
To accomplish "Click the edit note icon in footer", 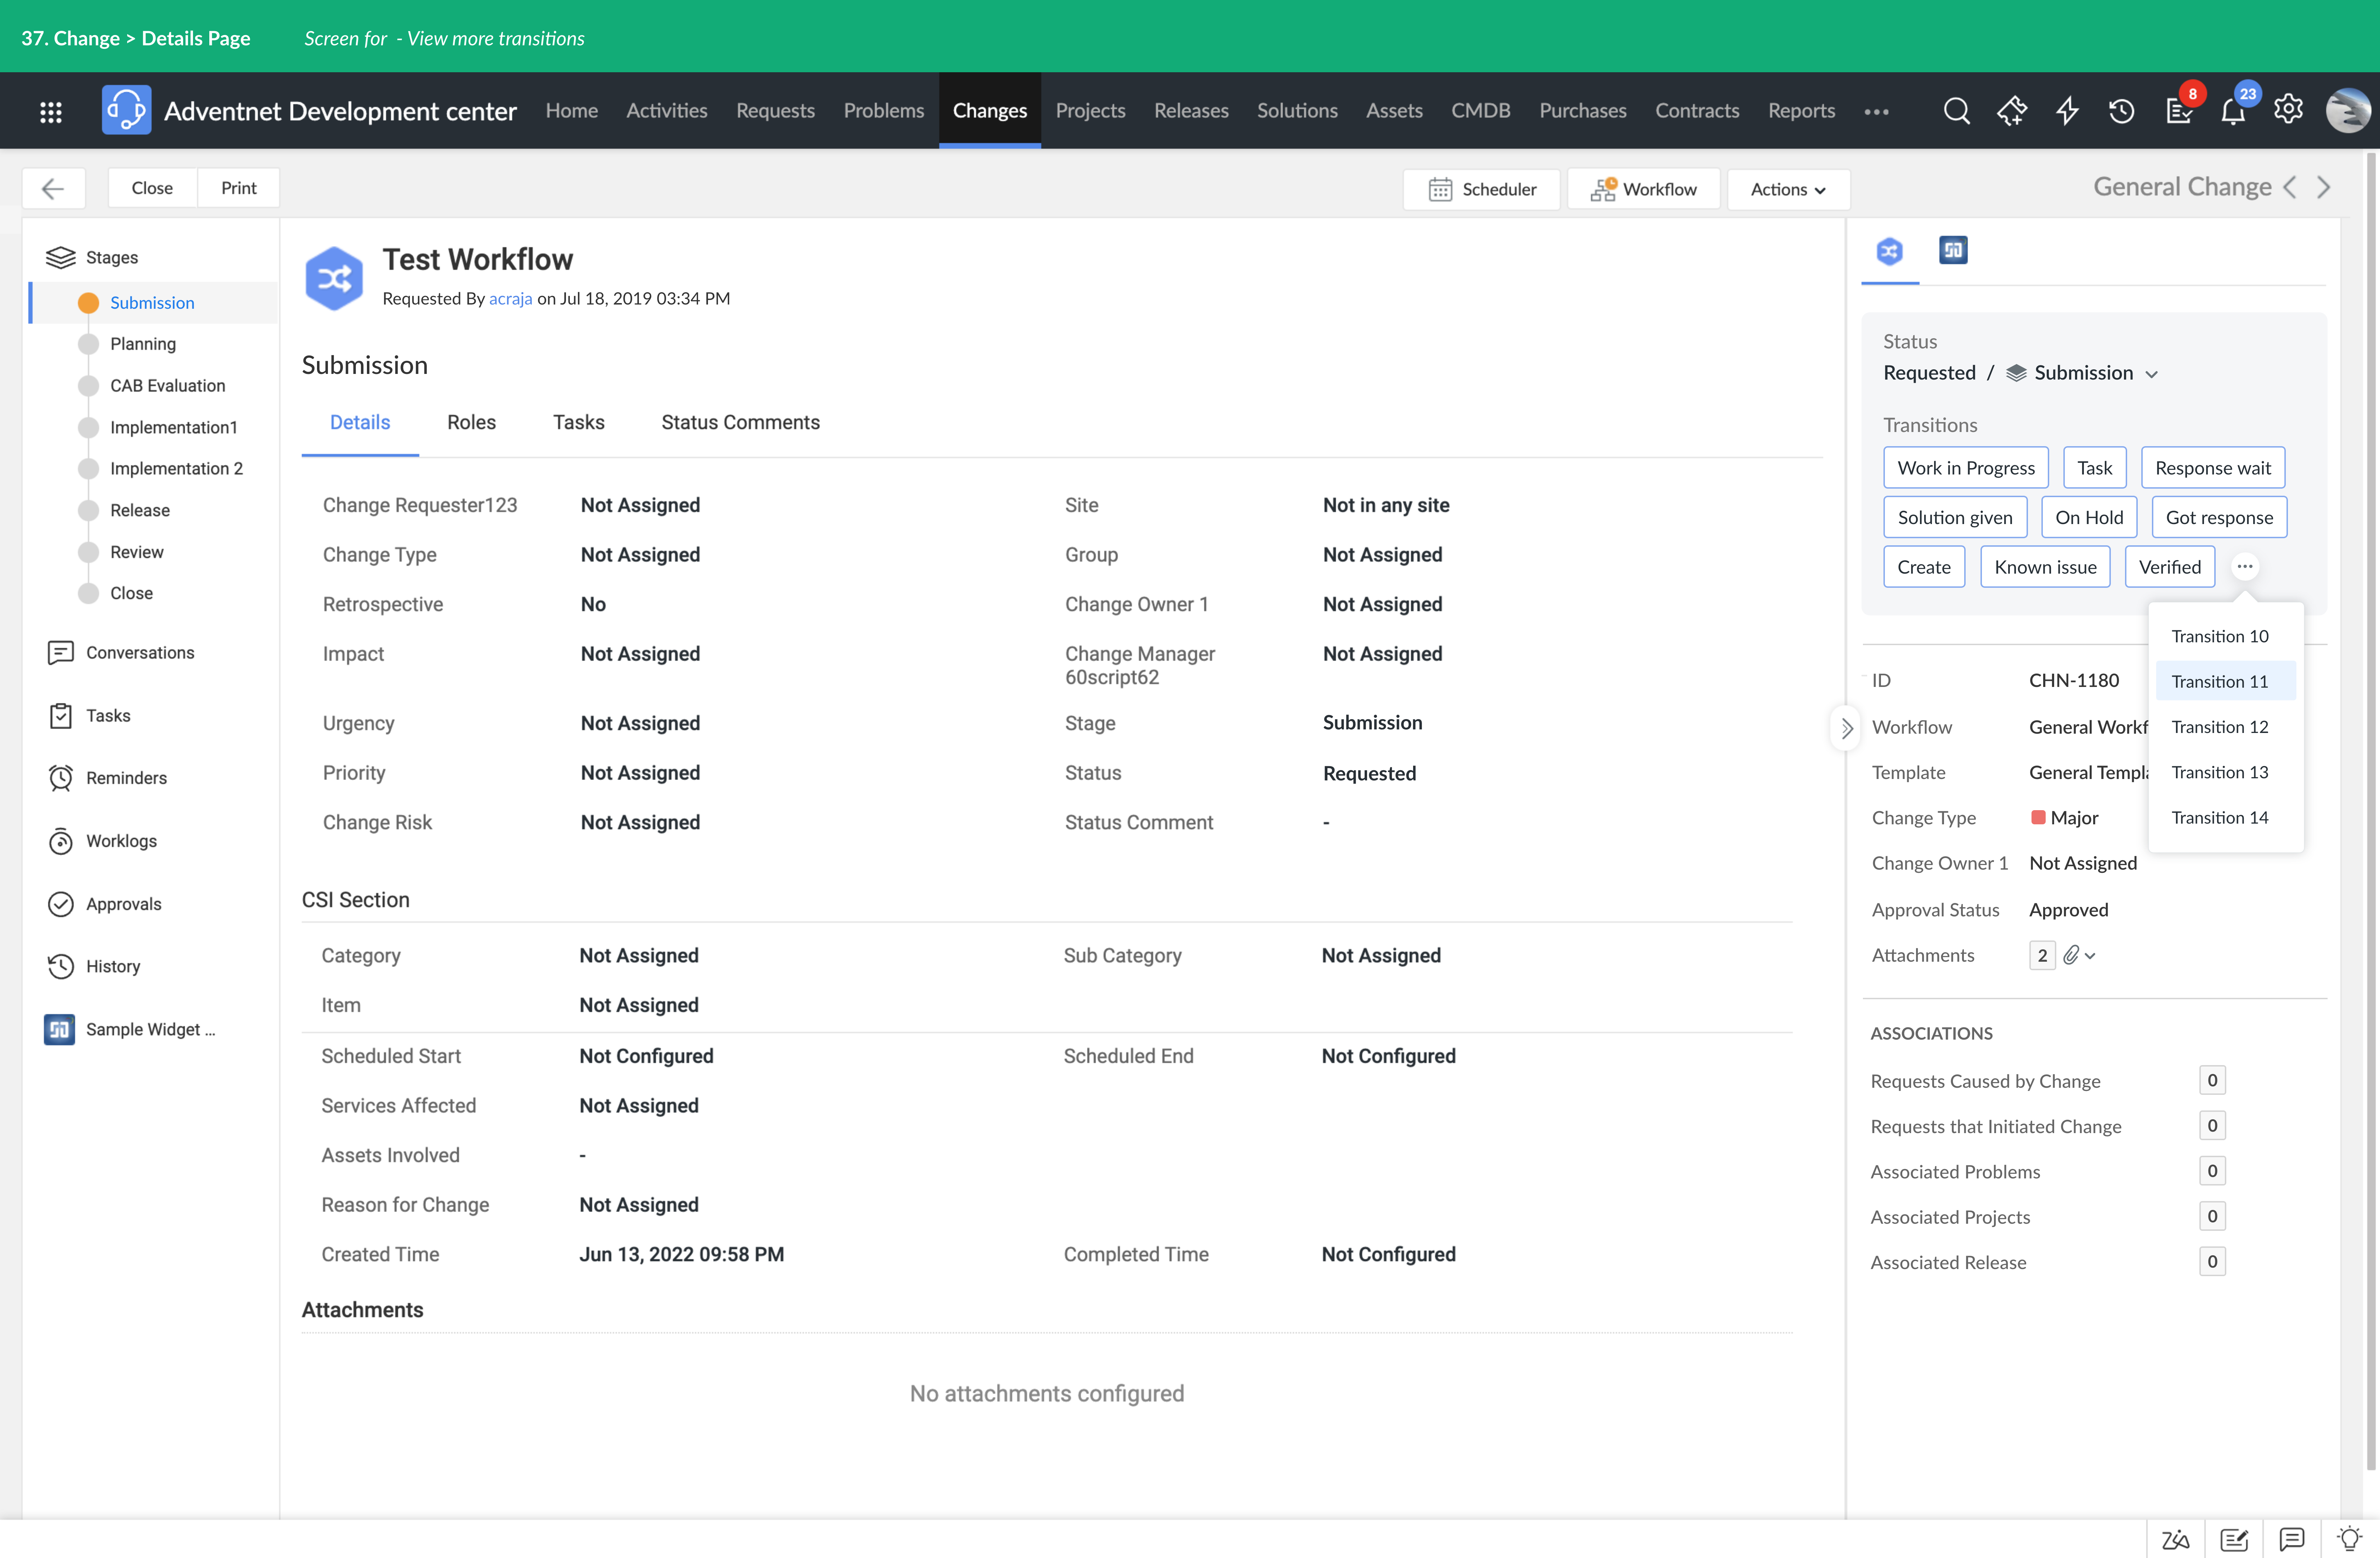I will [x=2234, y=1540].
